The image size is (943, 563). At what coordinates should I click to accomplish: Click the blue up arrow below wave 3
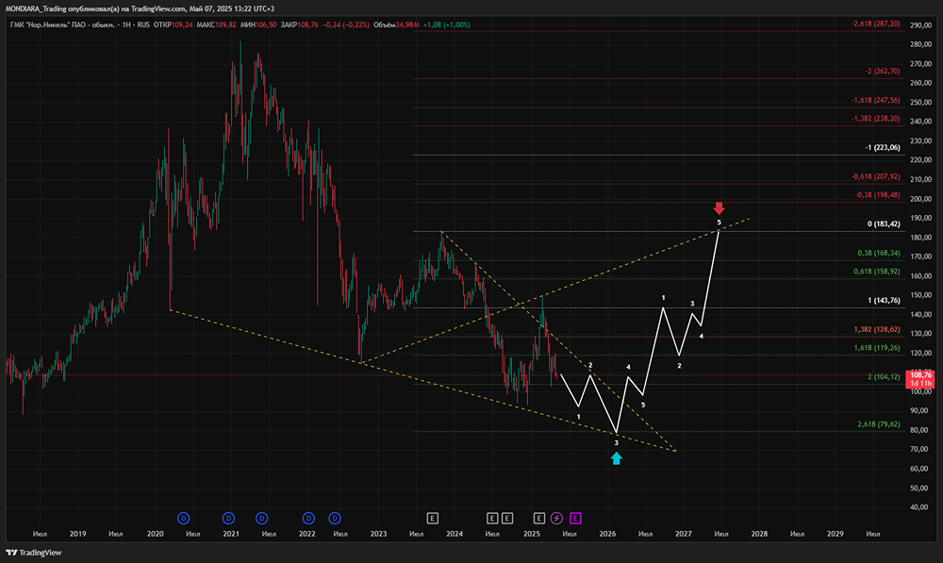[x=617, y=457]
